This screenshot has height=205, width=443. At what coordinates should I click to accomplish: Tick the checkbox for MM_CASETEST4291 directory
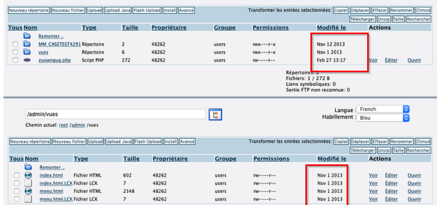[16, 44]
